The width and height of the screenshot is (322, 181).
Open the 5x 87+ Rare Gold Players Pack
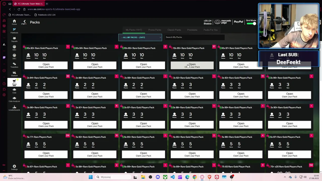click(x=290, y=154)
